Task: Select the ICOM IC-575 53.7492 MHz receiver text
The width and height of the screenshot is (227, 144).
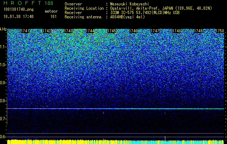Action: click(145, 13)
